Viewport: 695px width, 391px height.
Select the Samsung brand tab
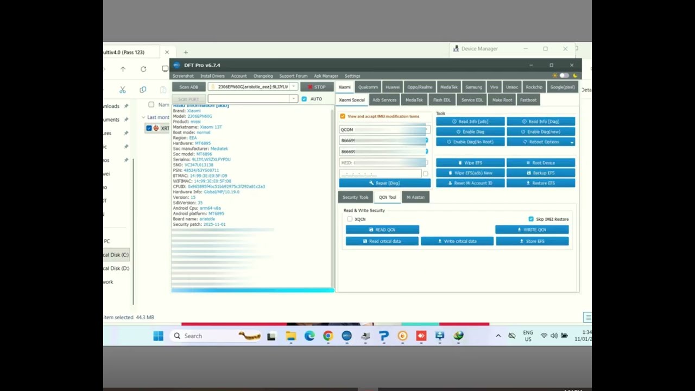[x=473, y=87]
